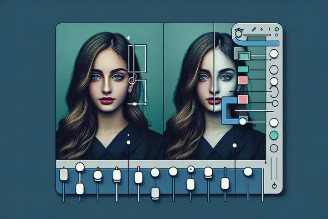Screen dimensions: 328x219
Task: Adjust the lowest gray knob in the bottom slider panel
Action: point(155,193)
